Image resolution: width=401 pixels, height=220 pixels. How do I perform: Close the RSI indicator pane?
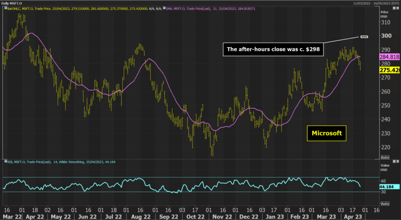[397, 161]
